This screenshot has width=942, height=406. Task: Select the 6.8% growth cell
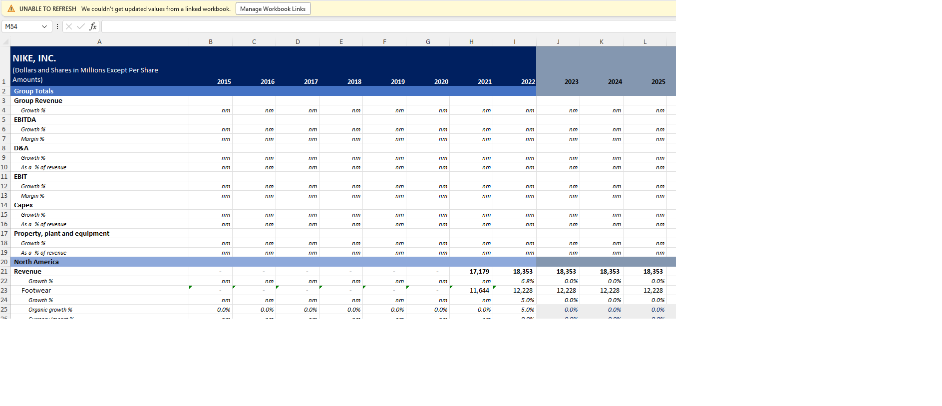(515, 281)
